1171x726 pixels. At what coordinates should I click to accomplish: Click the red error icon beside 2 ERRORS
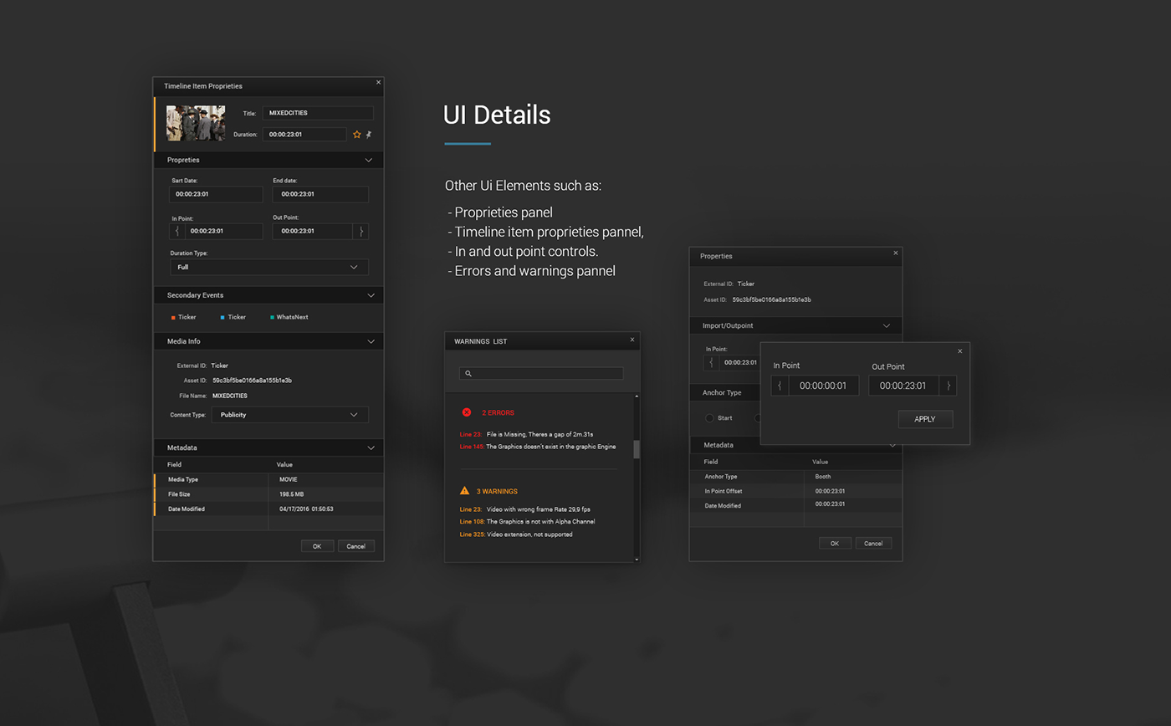click(x=466, y=412)
